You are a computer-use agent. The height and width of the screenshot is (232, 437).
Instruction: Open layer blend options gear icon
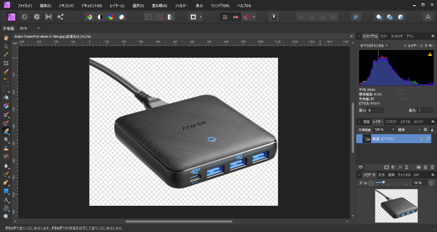click(425, 129)
